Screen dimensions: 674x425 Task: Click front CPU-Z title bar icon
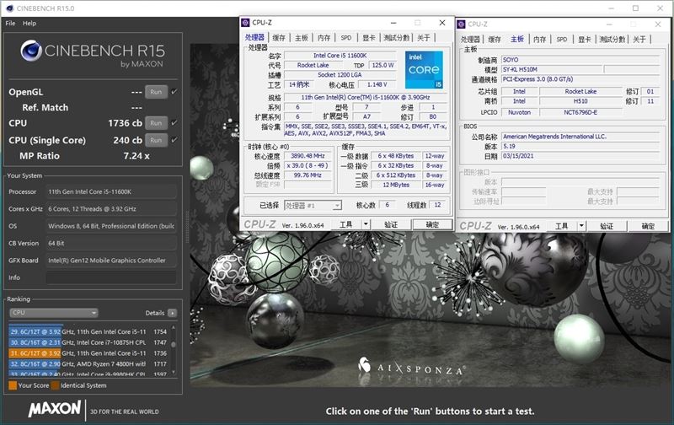(245, 23)
